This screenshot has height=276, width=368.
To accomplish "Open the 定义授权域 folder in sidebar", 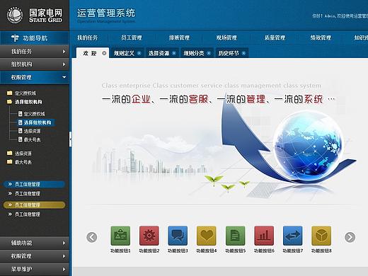I will [x=22, y=93].
